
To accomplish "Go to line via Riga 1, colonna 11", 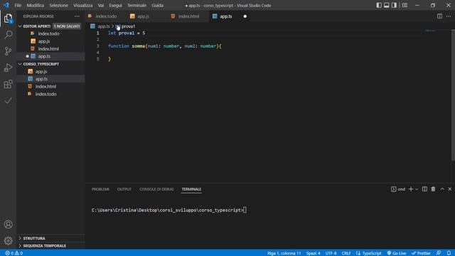I will point(284,253).
